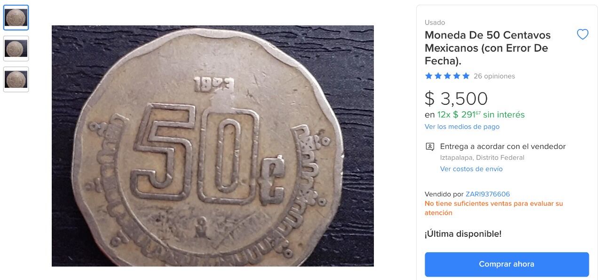Viewport: 602px width, 280px height.
Task: Click the $3,500 price text
Action: [456, 99]
